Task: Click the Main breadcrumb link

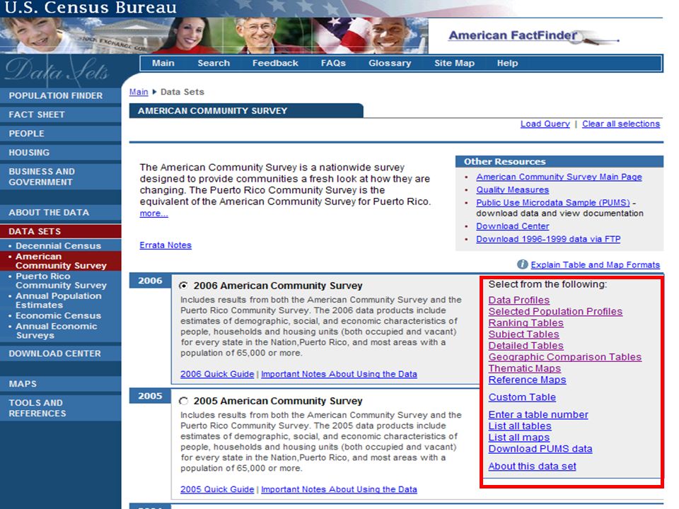Action: (x=139, y=92)
